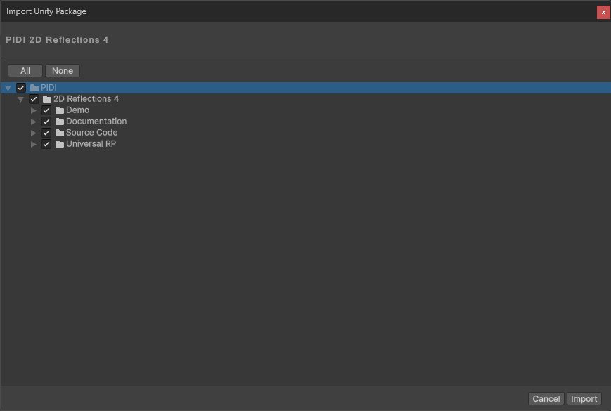Click the Source Code folder icon

tap(60, 133)
